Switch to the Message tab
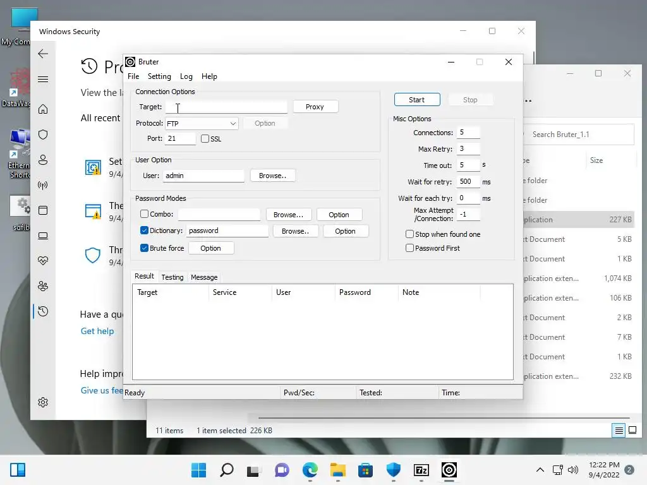This screenshot has height=485, width=647. coord(204,277)
